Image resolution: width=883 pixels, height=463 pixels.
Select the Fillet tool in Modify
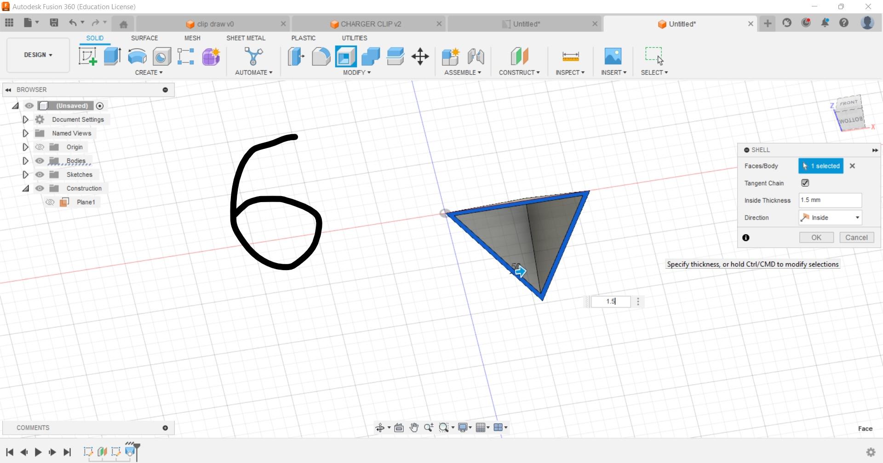point(321,56)
